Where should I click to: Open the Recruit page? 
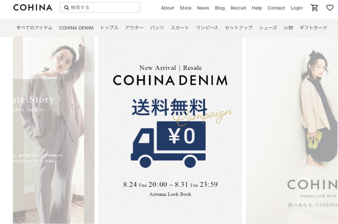(x=238, y=8)
